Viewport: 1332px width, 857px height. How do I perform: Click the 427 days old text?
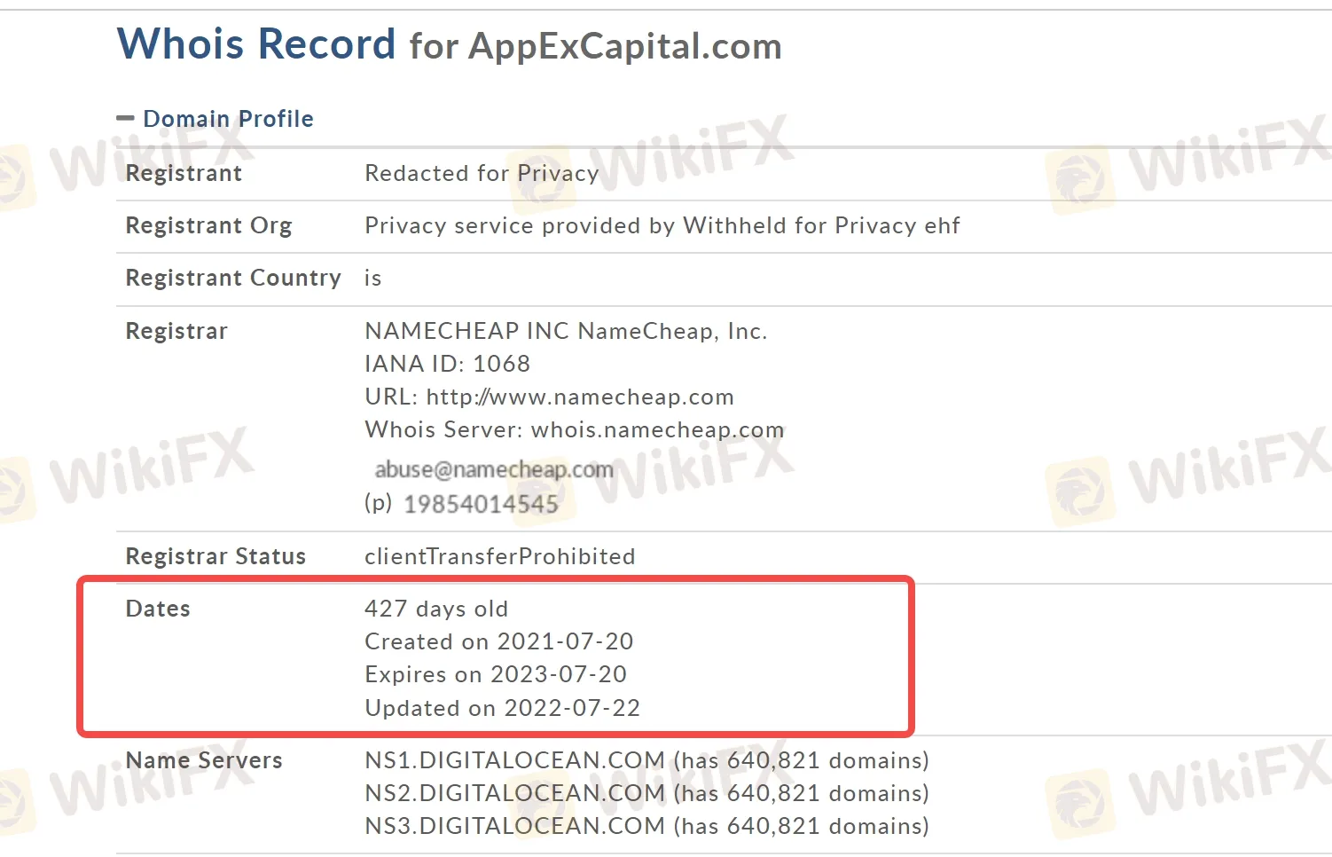tap(436, 609)
